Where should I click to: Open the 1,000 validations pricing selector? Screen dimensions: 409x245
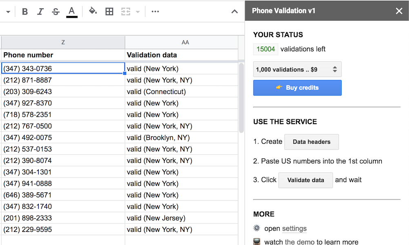[297, 69]
